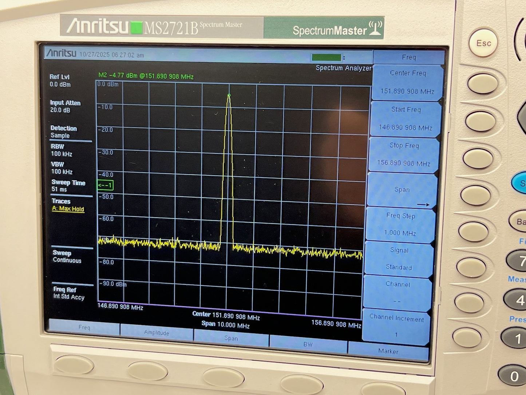526x395 pixels.
Task: Click the Span submenu arrow icon
Action: tap(422, 205)
